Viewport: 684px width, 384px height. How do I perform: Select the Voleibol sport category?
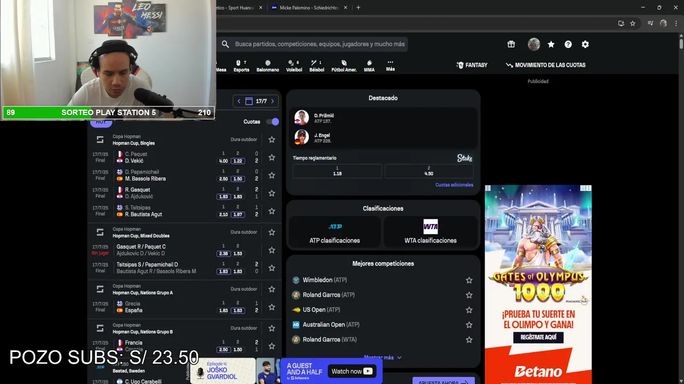coord(294,66)
